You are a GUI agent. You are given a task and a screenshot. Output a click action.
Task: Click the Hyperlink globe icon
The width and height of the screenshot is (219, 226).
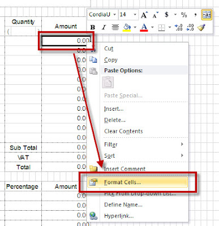93,216
